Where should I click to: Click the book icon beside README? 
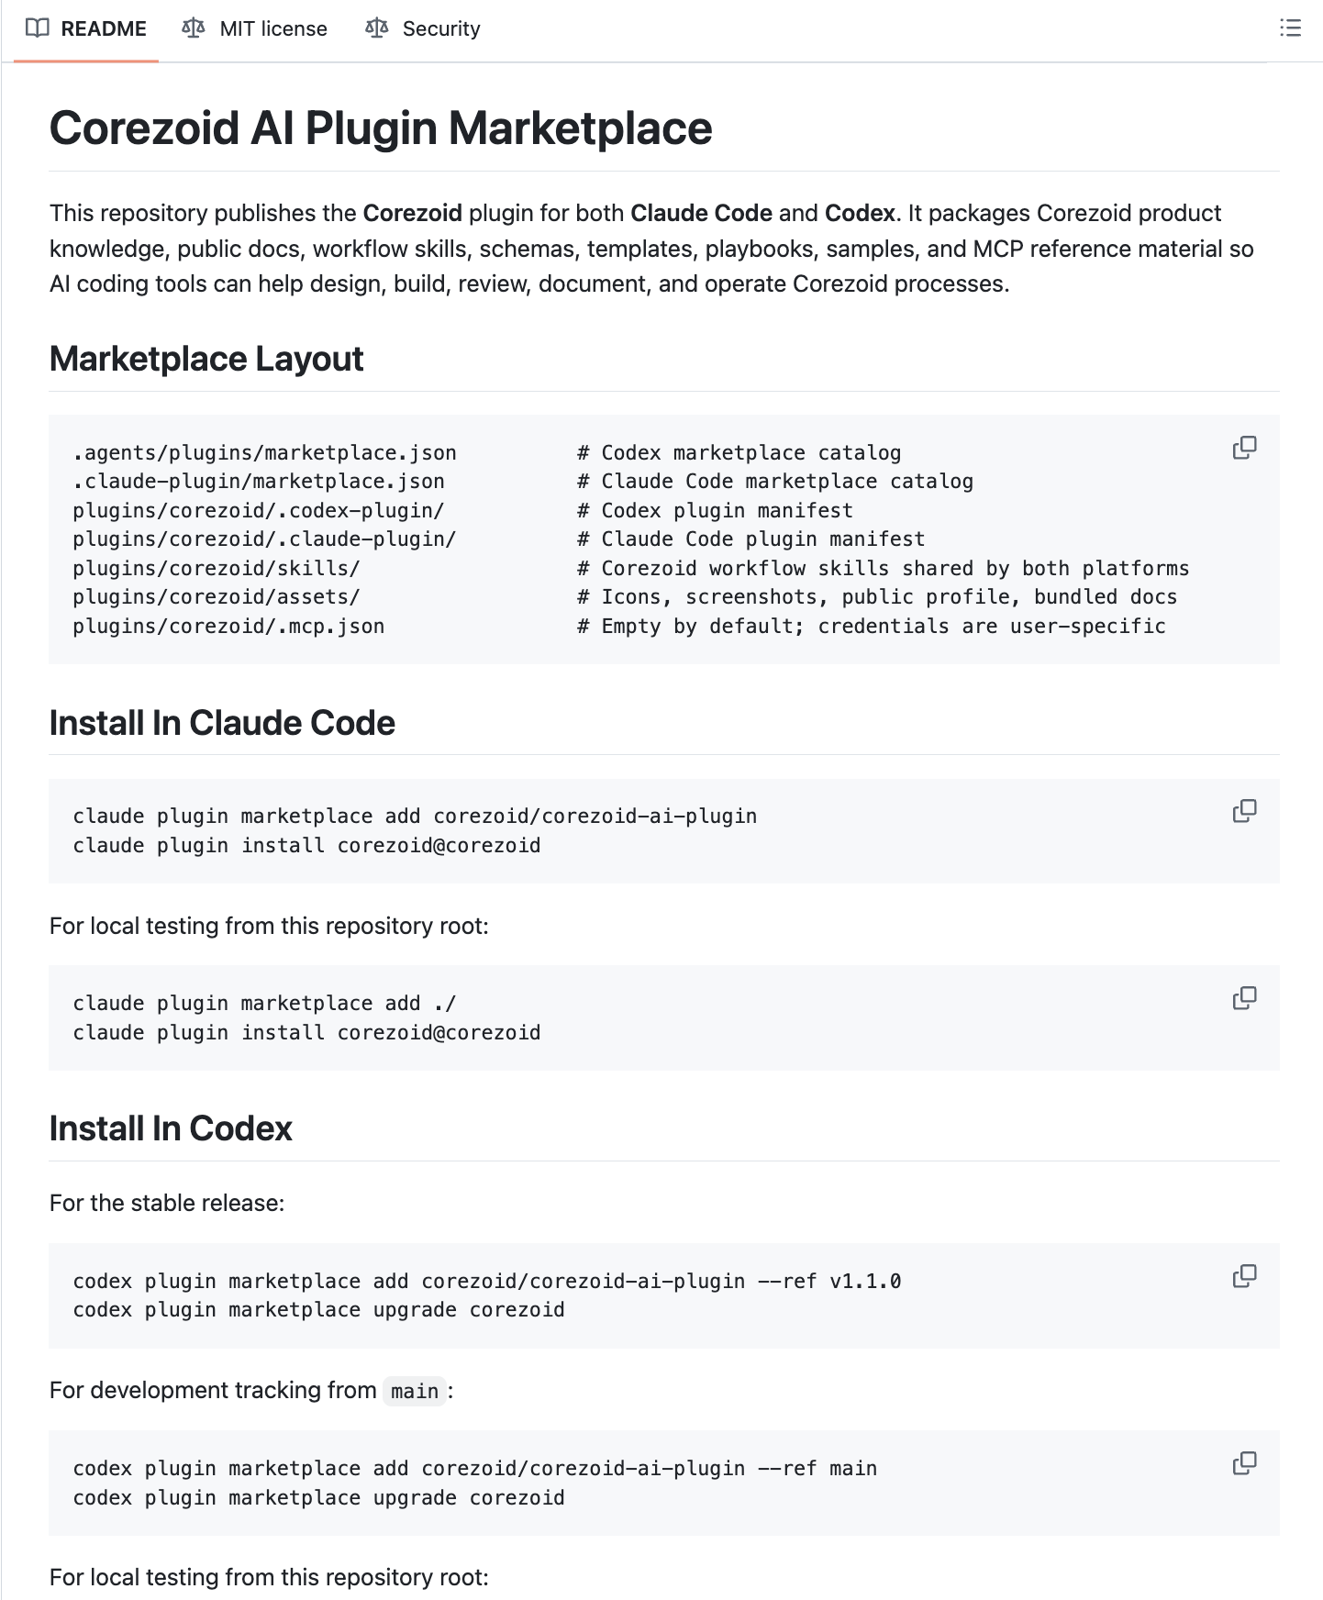coord(38,28)
